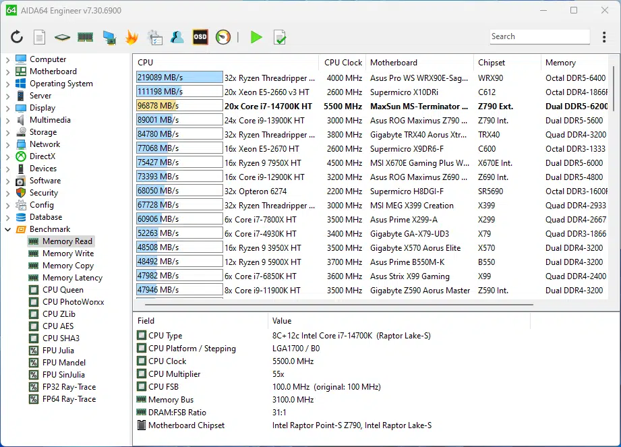Screen dimensions: 621x447
Task: Start benchmark with green play icon
Action: tap(256, 37)
